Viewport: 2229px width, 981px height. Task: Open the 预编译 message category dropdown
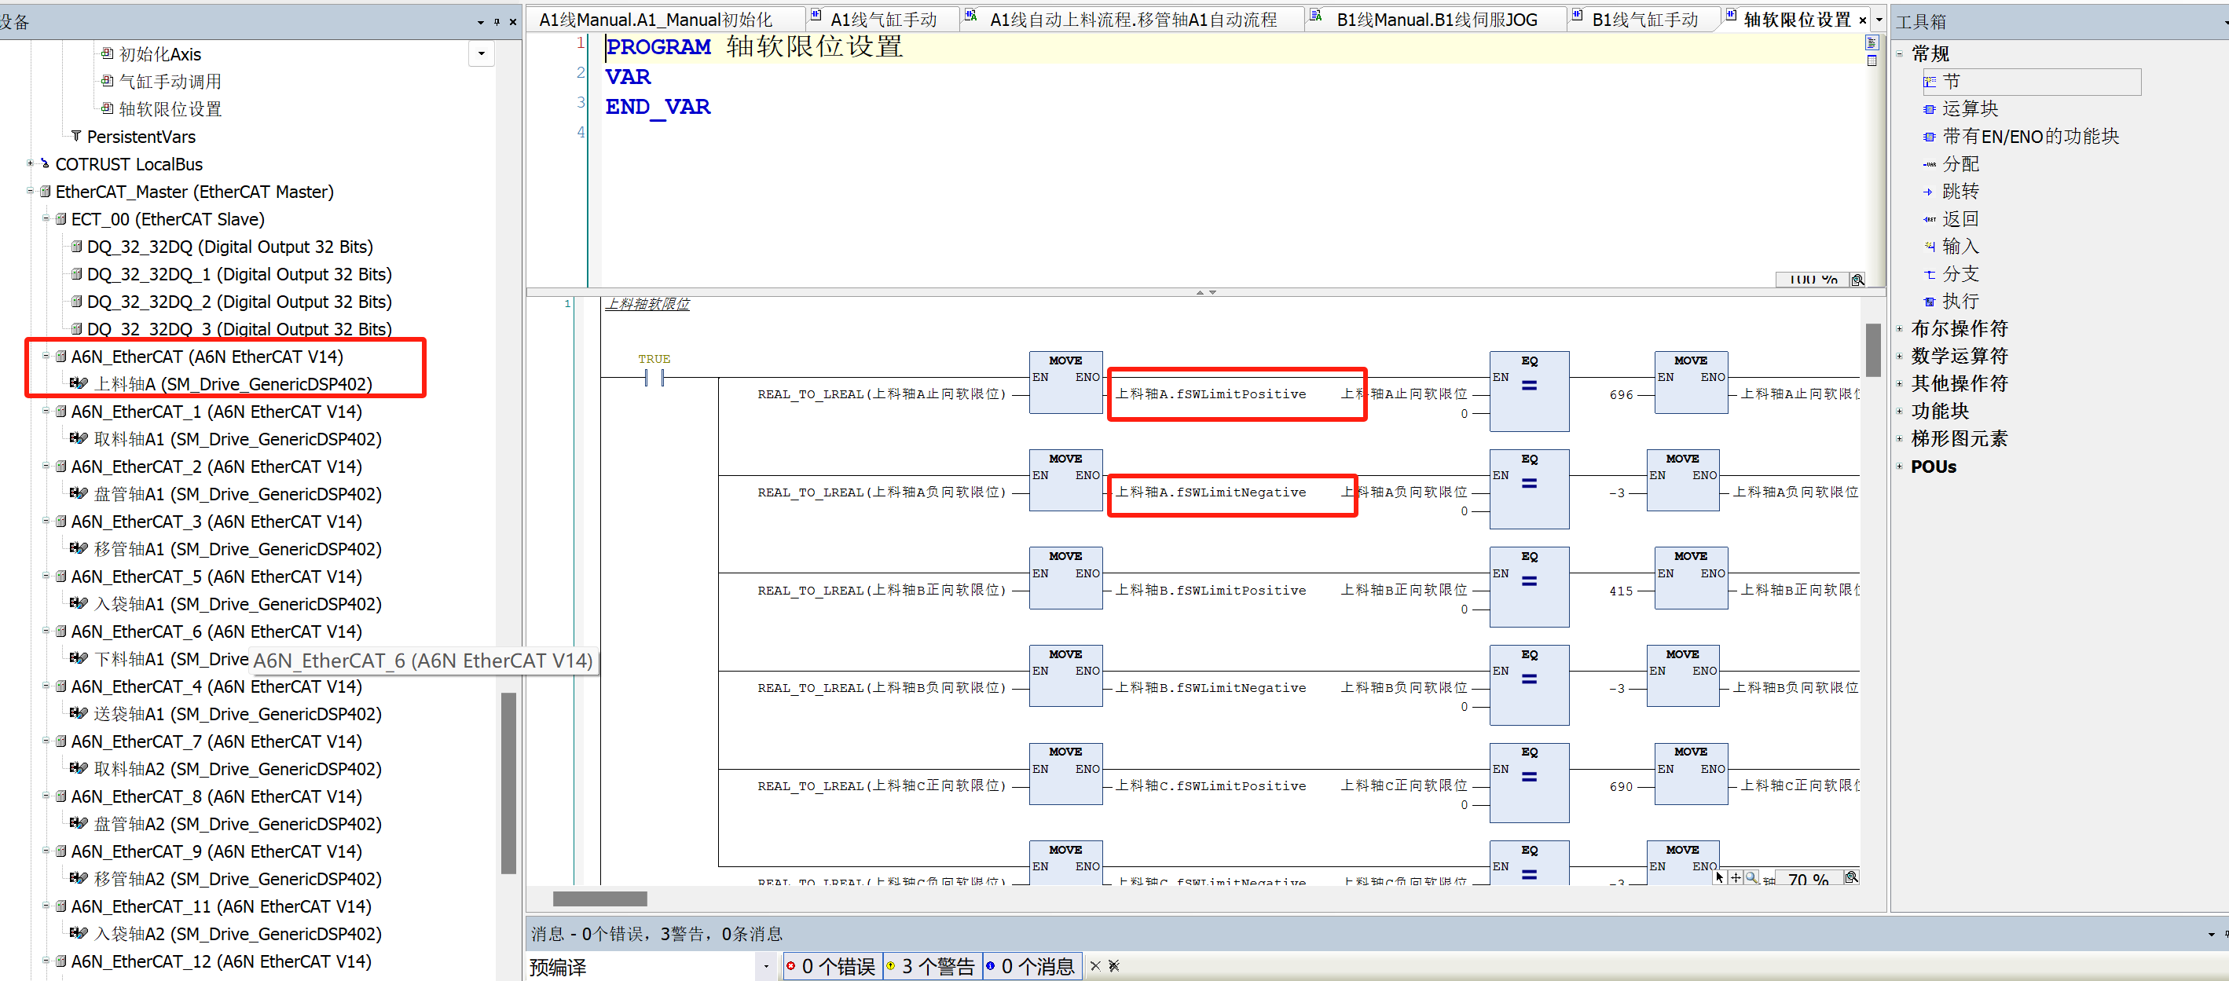[766, 966]
